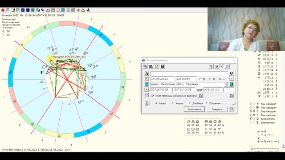The width and height of the screenshot is (285, 160).
Task: Click the blue bird icon in main toolbar
Action: pos(43,10)
